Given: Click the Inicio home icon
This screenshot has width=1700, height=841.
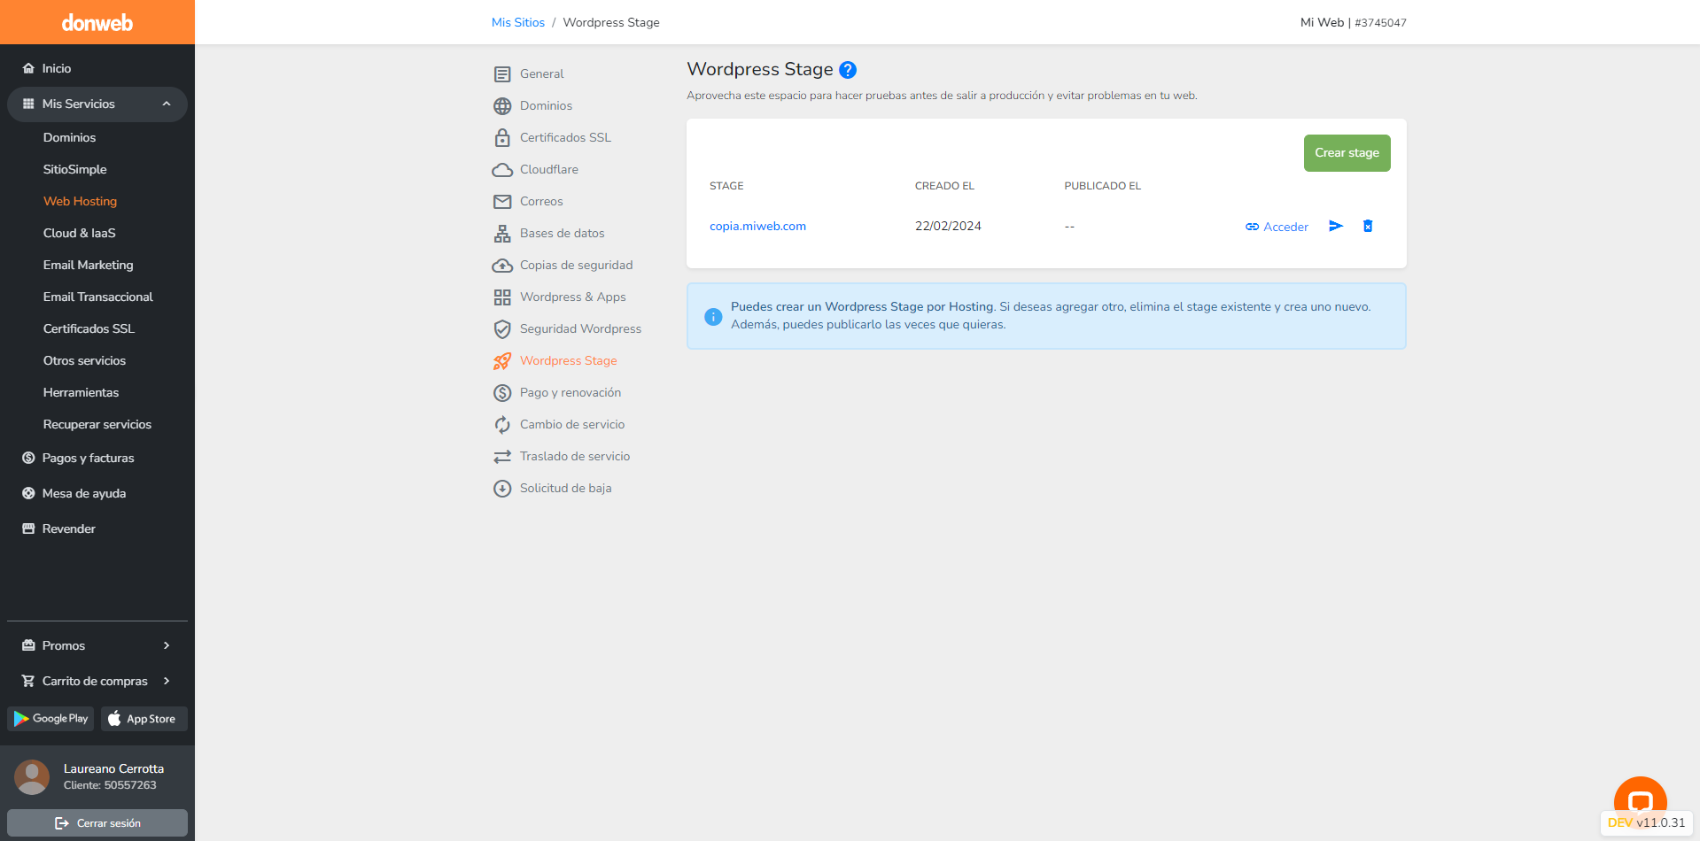Looking at the screenshot, I should pos(28,68).
